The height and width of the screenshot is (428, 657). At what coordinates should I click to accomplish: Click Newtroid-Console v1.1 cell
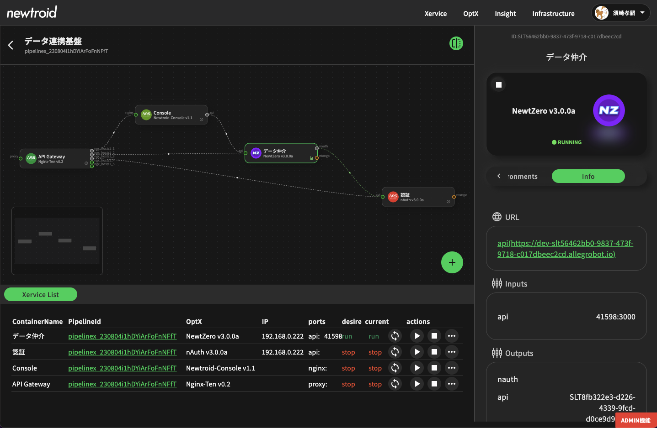[x=220, y=368]
